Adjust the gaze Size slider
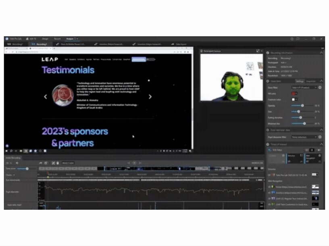Image resolution: width=329 pixels, height=246 pixels. [x=299, y=112]
